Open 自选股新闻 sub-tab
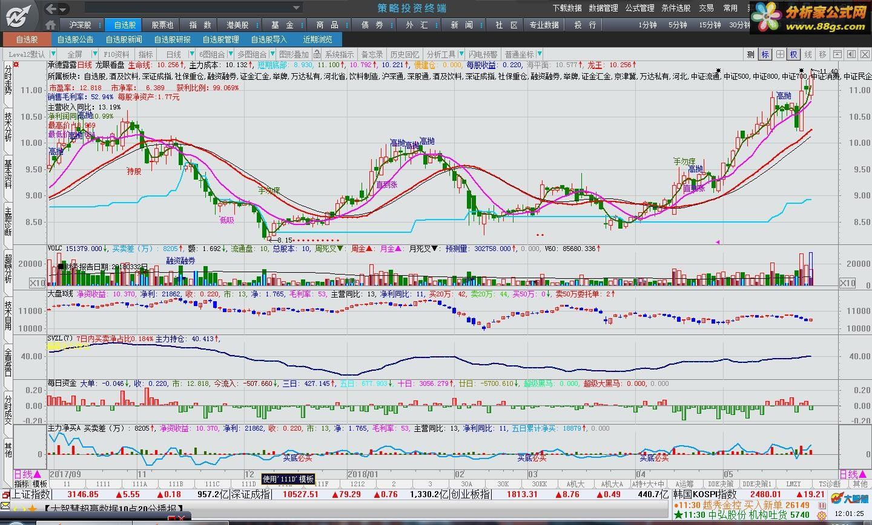This screenshot has width=872, height=525. coord(124,39)
